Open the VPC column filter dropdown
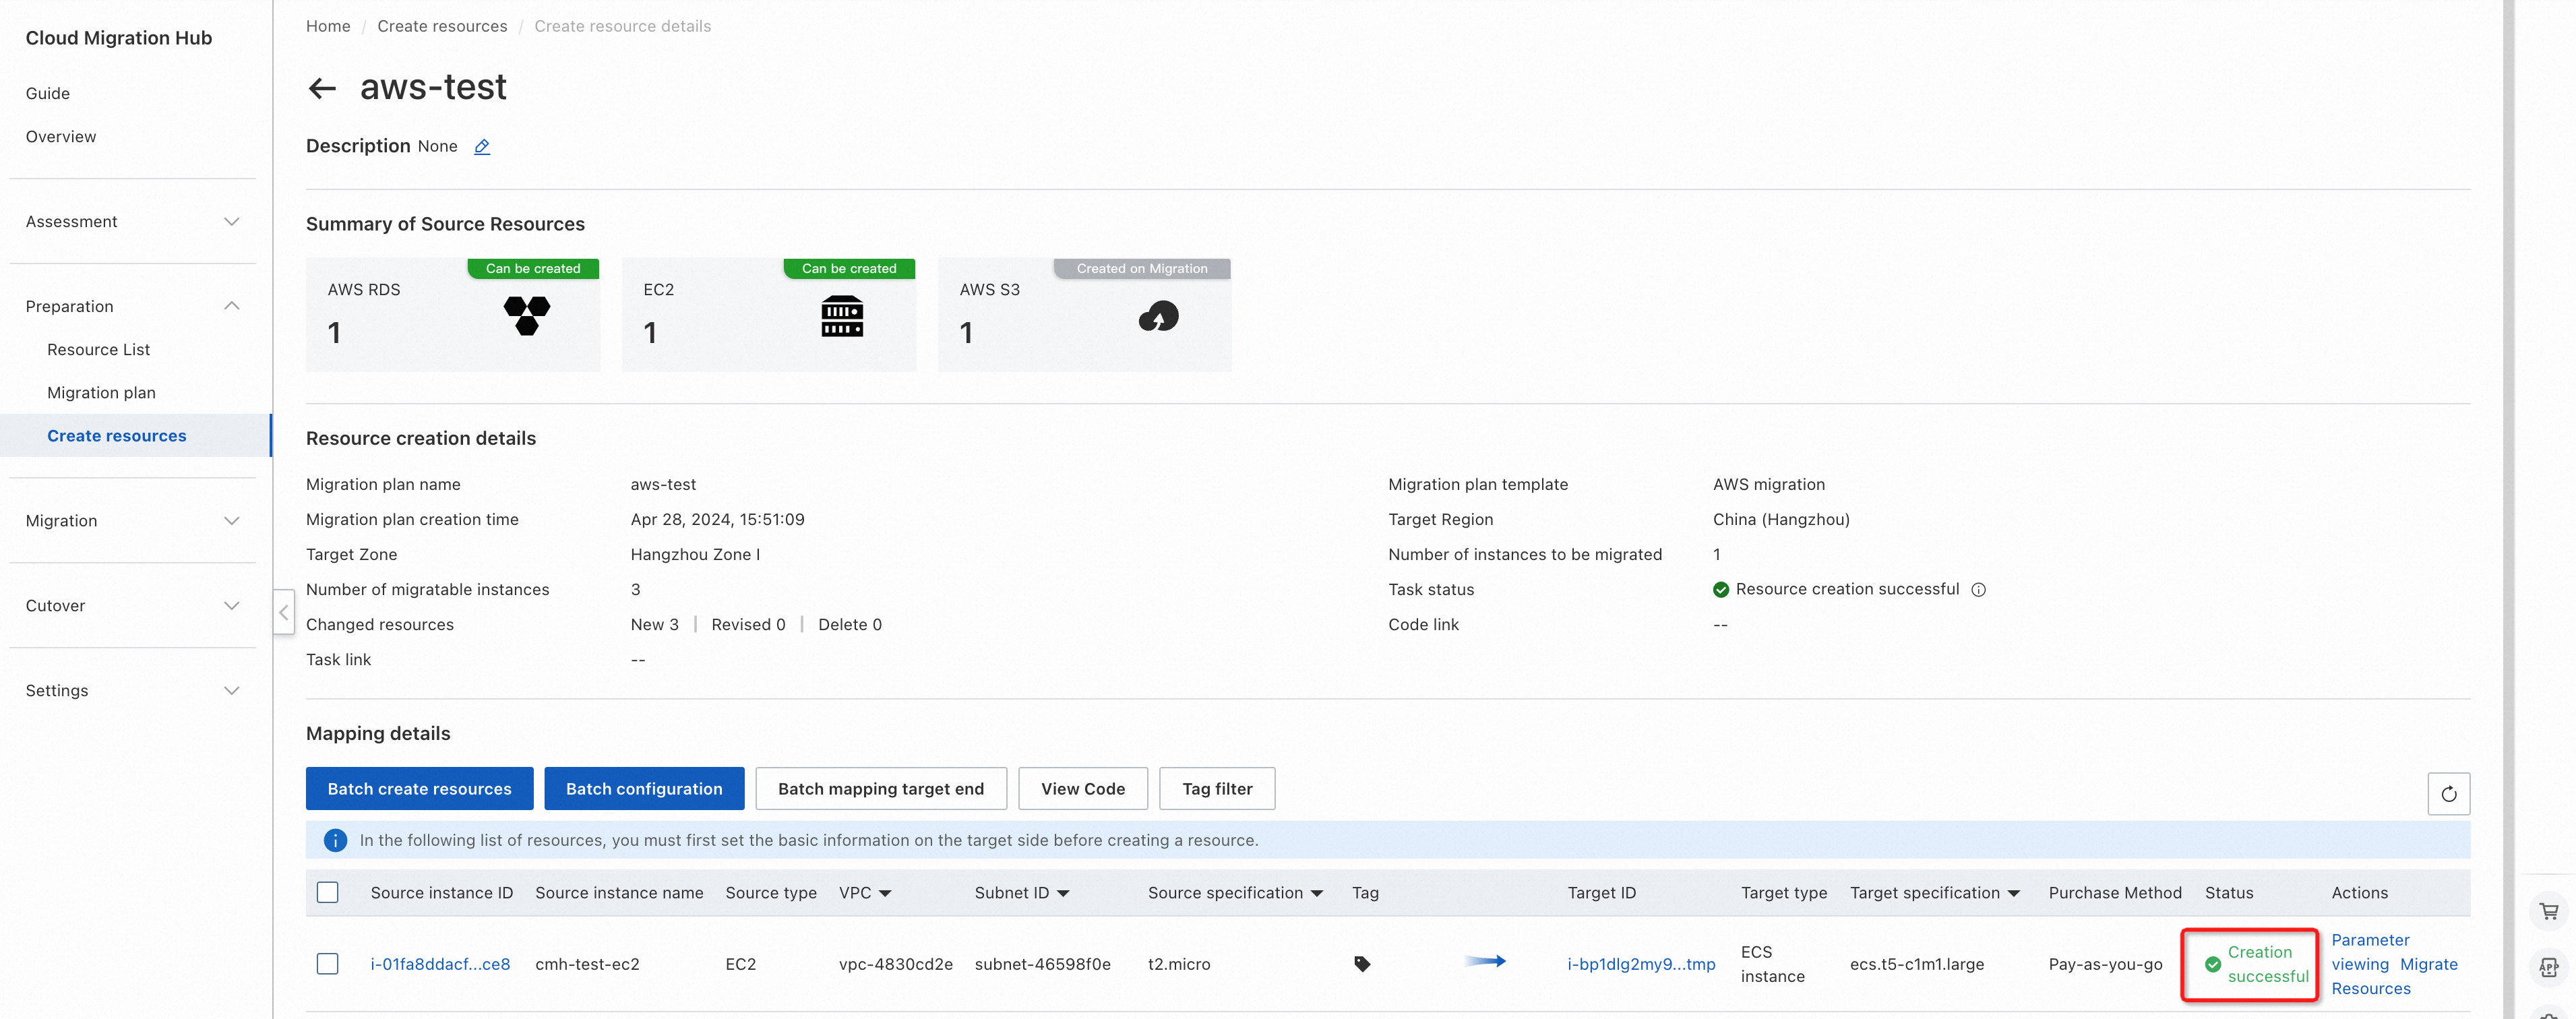 [885, 893]
